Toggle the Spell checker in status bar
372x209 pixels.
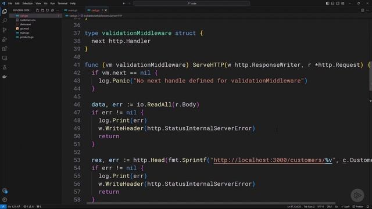[345, 207]
